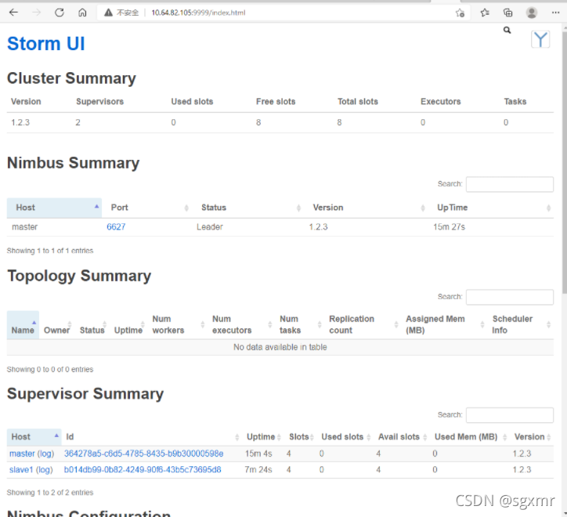Reload the page with the refresh icon
This screenshot has height=517, width=567.
click(x=60, y=13)
